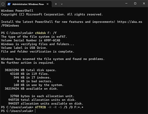
Task: Click 'Copyright (C) Microsoft Corporation' line
Action: click(52, 14)
